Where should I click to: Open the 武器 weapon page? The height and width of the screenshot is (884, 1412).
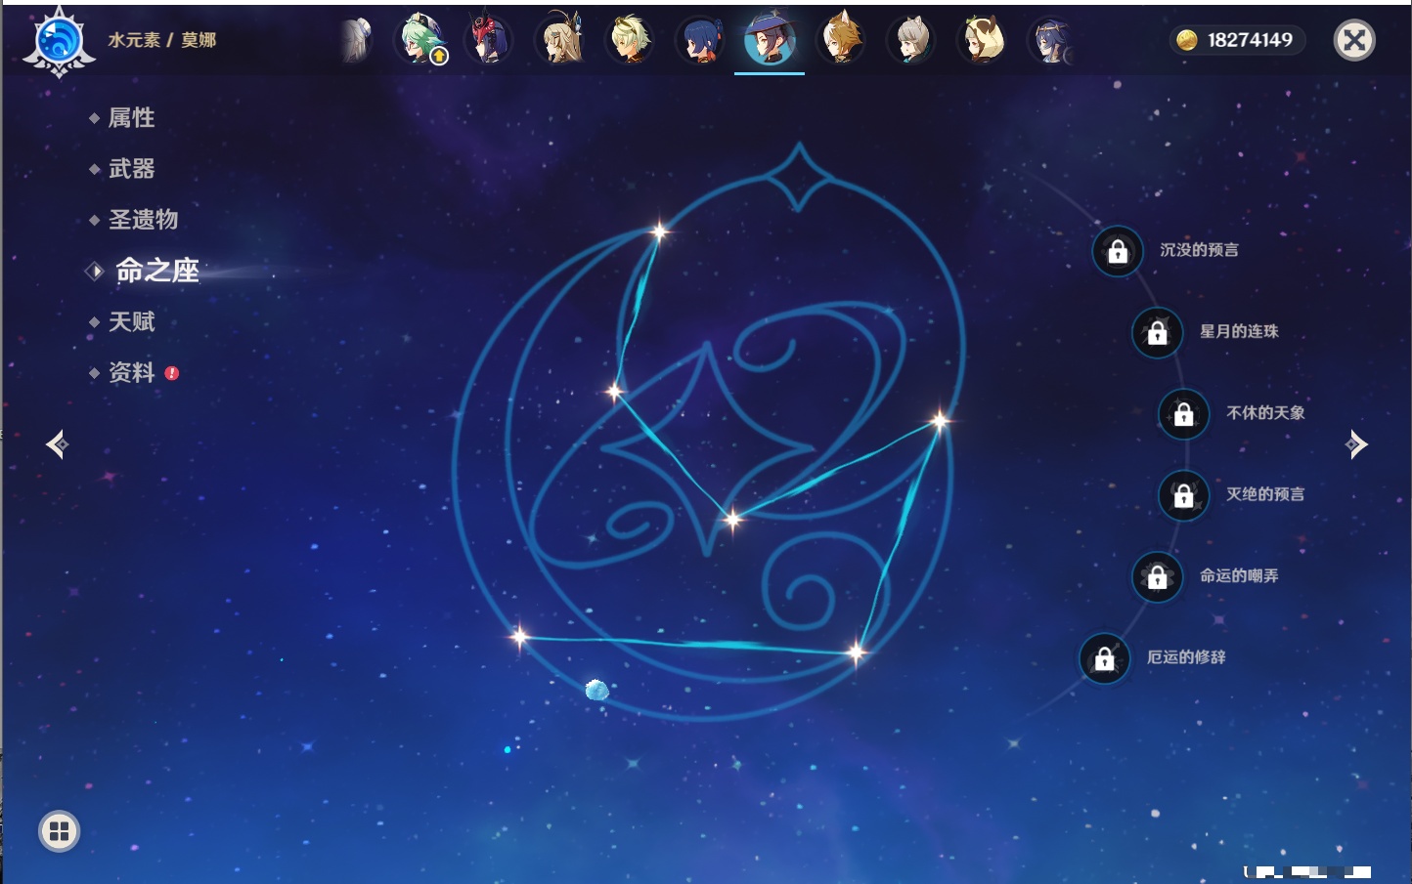(x=131, y=169)
